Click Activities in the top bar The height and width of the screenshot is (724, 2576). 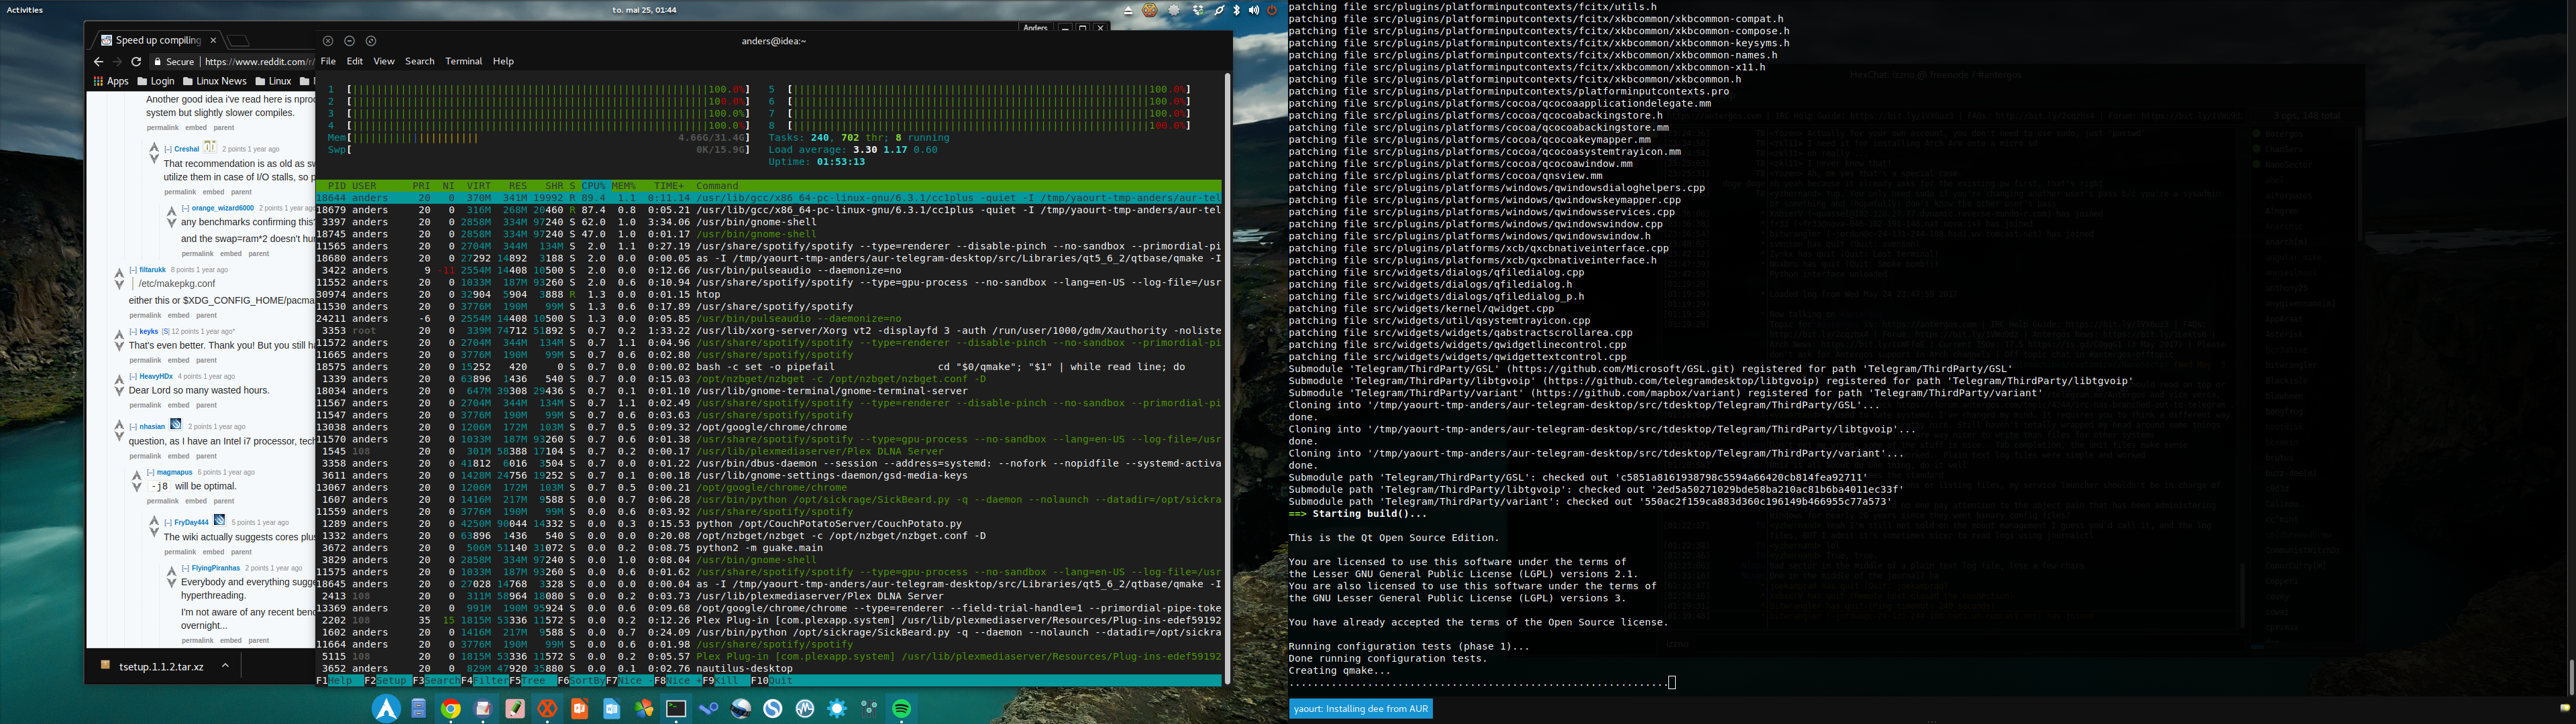point(25,10)
